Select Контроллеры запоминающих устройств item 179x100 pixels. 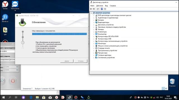point(112,41)
